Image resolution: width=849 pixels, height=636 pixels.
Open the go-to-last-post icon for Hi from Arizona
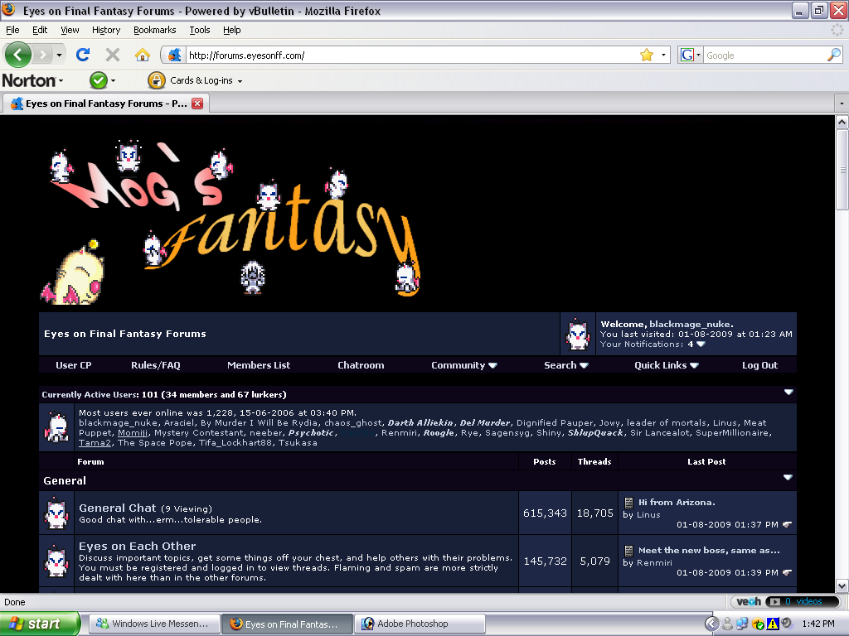tap(788, 524)
